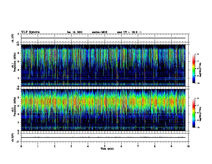212x164 pixels.
Task: Click the date label 'Jan. 18, 2022'
Action: coord(75,32)
